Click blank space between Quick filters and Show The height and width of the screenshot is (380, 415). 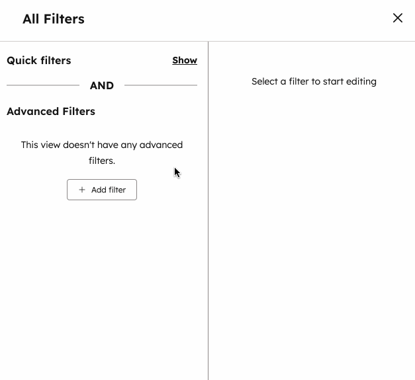click(x=122, y=60)
